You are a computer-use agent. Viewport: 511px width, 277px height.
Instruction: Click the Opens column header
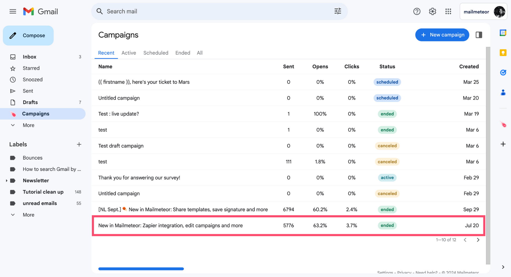pyautogui.click(x=320, y=66)
